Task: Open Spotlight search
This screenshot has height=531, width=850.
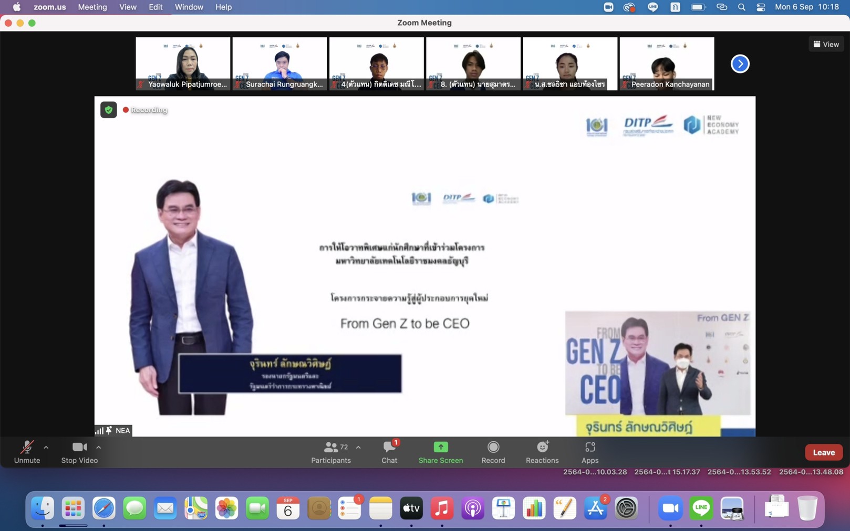Action: pos(742,7)
